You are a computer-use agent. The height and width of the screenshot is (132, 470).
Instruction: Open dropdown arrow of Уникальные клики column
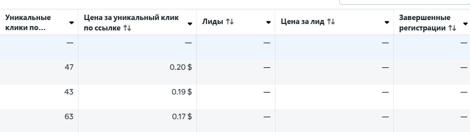pyautogui.click(x=71, y=23)
